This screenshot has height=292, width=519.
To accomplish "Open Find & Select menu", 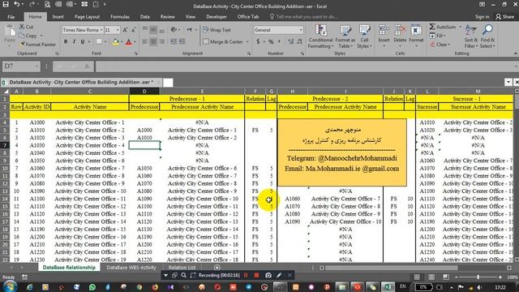I will [x=487, y=36].
